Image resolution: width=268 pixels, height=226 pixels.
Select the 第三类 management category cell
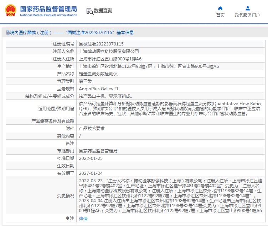(85, 81)
